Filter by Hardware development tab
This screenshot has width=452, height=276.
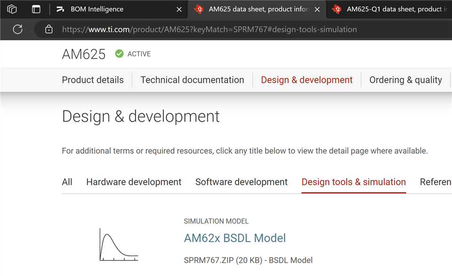coord(133,182)
